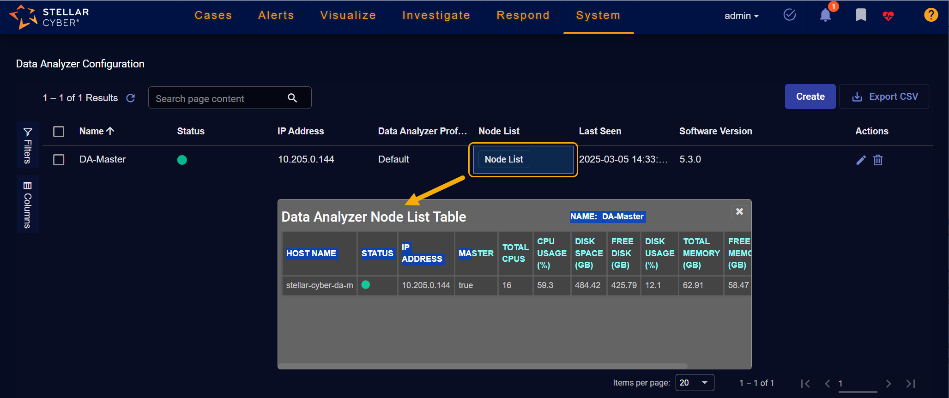949x398 pixels.
Task: Refresh the results list
Action: (131, 98)
